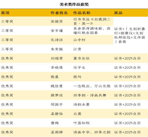Select the 作者姓名 column header

[x=59, y=13]
